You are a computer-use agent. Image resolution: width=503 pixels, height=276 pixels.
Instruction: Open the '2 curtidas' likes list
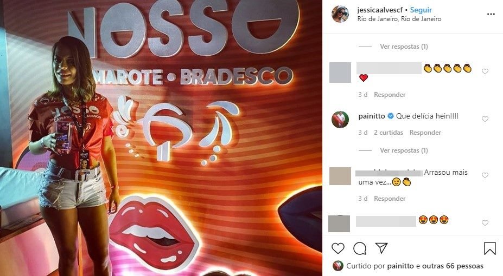tap(389, 133)
